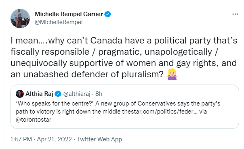Image resolution: width=244 pixels, height=149 pixels.
Task: Open the 1:57 PM timestamp link
Action: tap(21, 139)
